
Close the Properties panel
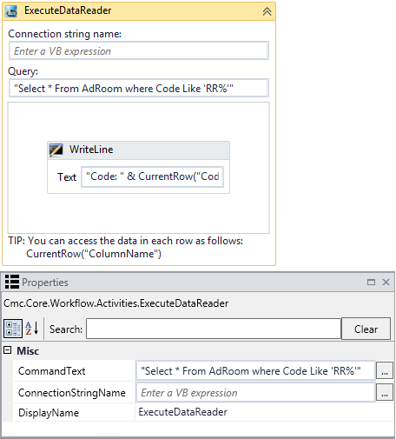click(x=386, y=282)
